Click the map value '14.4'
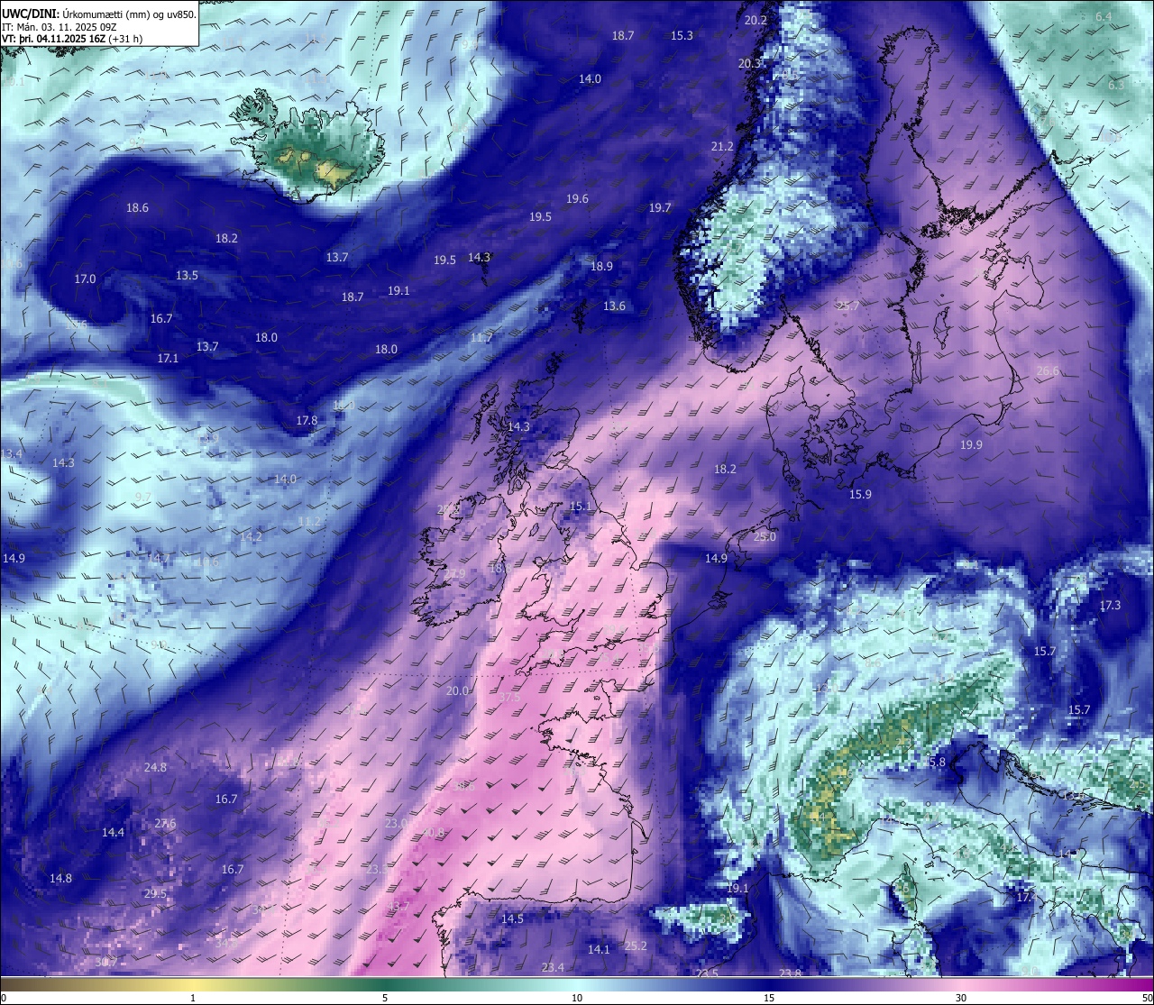 pyautogui.click(x=114, y=833)
